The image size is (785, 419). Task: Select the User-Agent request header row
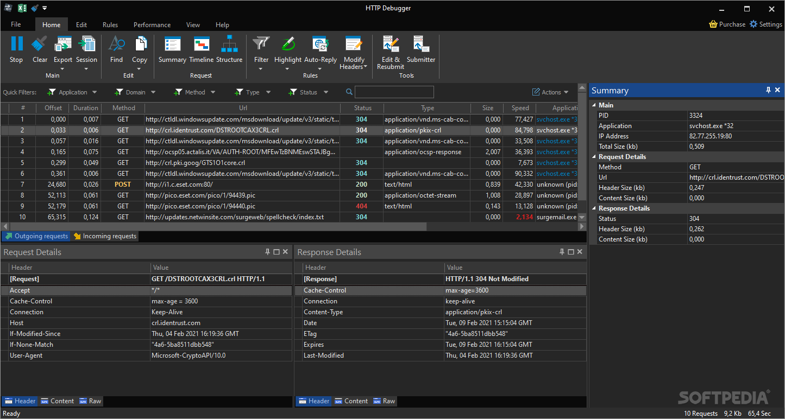pyautogui.click(x=146, y=355)
